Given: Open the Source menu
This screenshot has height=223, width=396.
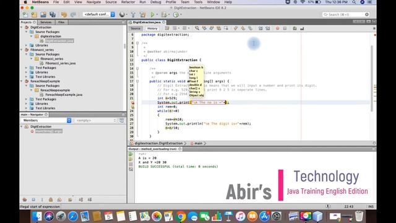Looking at the screenshot, I should (x=111, y=2).
